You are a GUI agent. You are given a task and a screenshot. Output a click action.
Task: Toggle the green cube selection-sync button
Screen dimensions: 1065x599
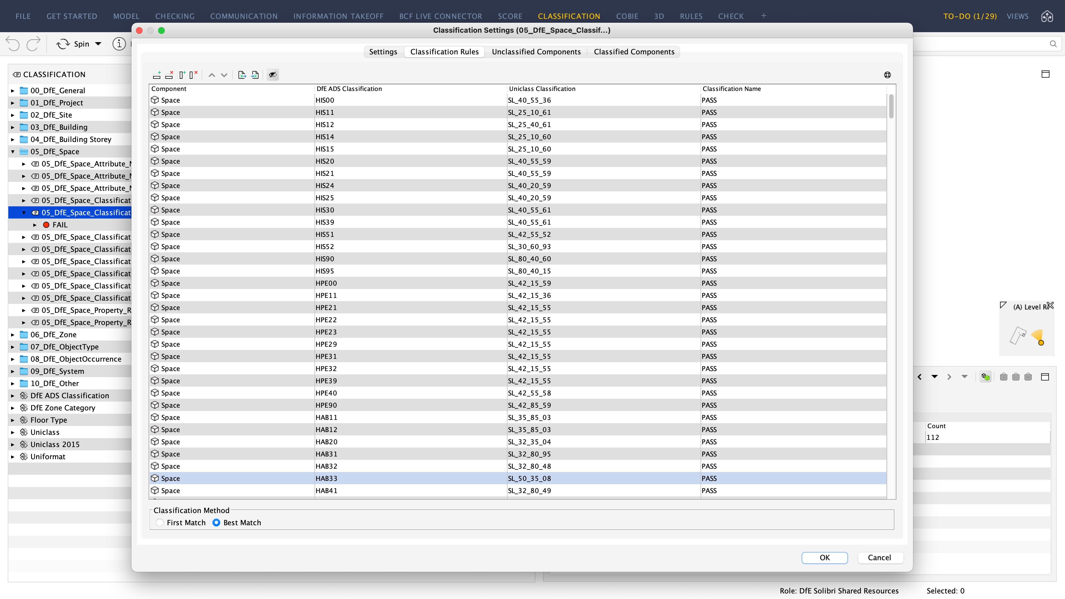point(986,377)
